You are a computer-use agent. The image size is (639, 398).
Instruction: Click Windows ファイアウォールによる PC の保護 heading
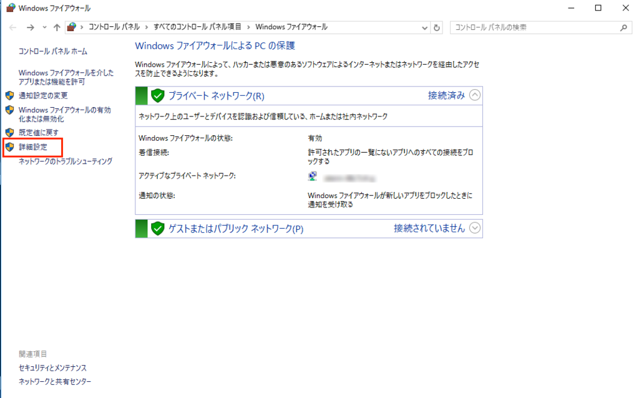point(215,45)
